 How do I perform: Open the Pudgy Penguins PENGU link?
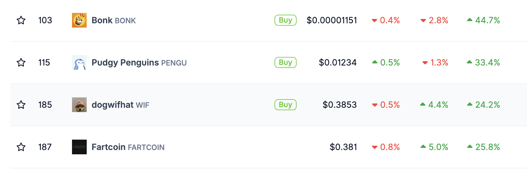point(139,62)
